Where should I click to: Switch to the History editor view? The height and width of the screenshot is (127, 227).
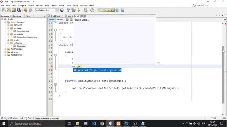(x=60, y=20)
